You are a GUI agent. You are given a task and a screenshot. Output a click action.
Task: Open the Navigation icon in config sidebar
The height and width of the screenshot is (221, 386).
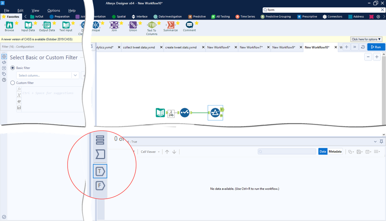pyautogui.click(x=4, y=68)
